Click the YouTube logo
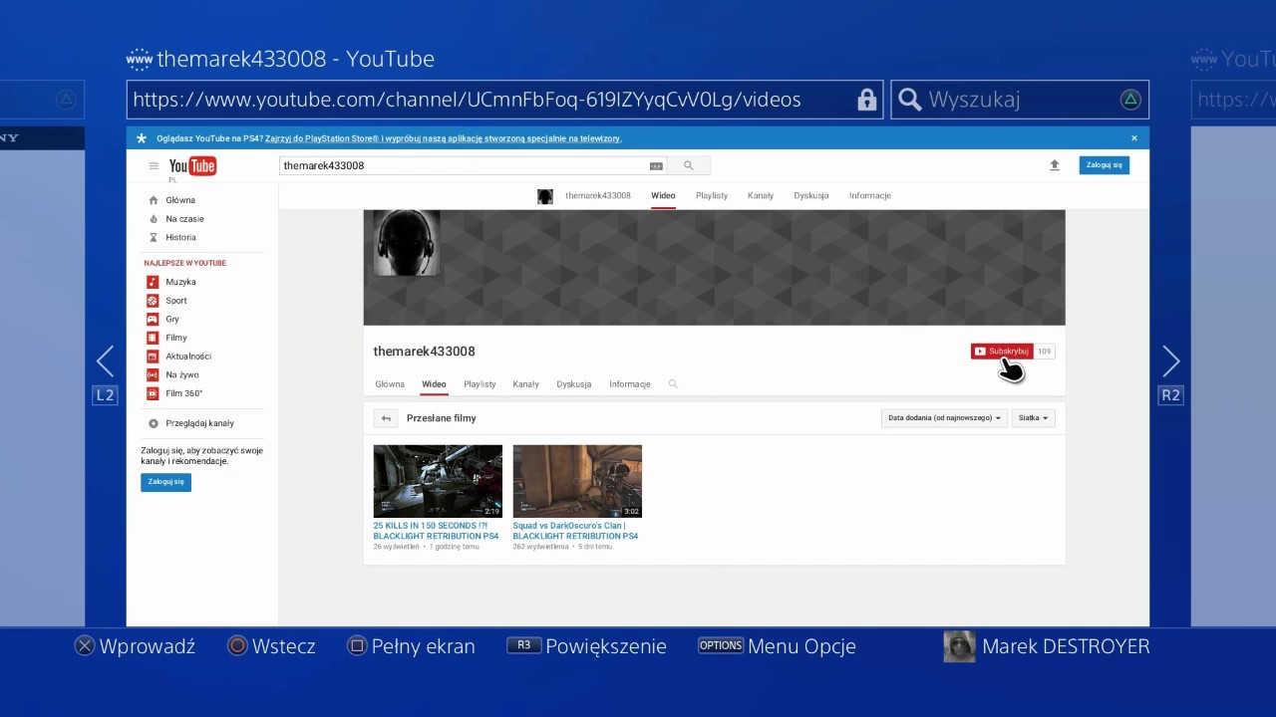The height and width of the screenshot is (717, 1276). click(192, 166)
